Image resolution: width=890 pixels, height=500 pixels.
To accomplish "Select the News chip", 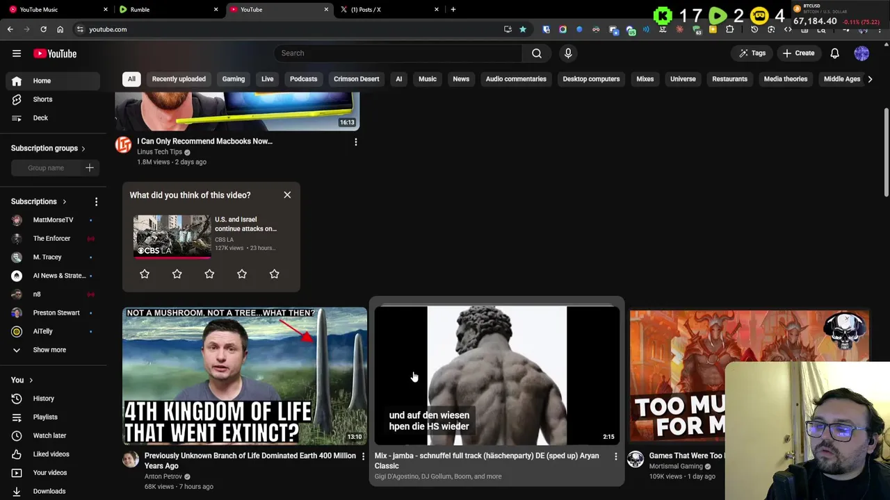I will click(461, 79).
